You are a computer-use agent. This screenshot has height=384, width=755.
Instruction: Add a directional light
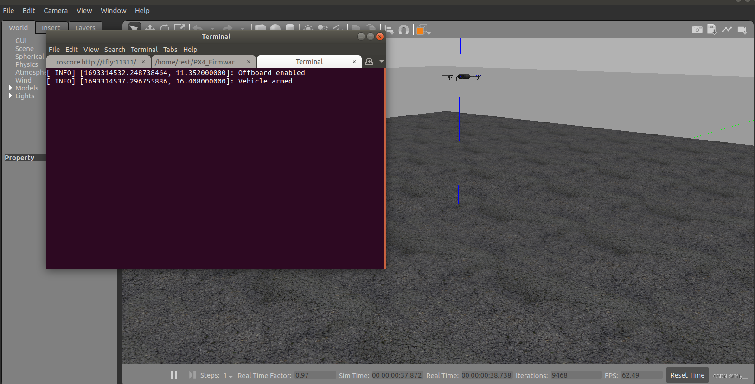(x=338, y=28)
